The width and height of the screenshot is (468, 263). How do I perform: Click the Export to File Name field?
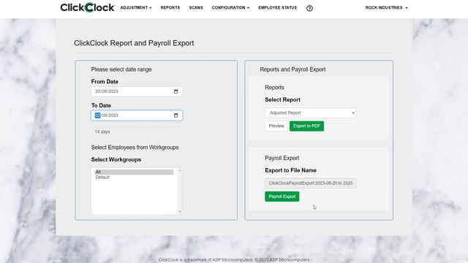pos(310,183)
